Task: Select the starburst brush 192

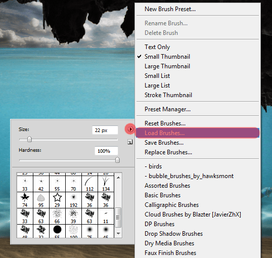Action: pyautogui.click(x=73, y=200)
